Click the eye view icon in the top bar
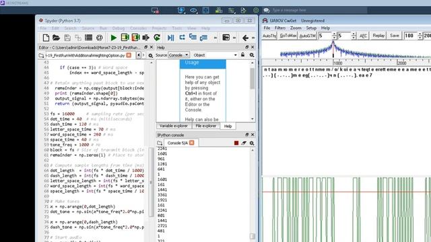 [193, 11]
